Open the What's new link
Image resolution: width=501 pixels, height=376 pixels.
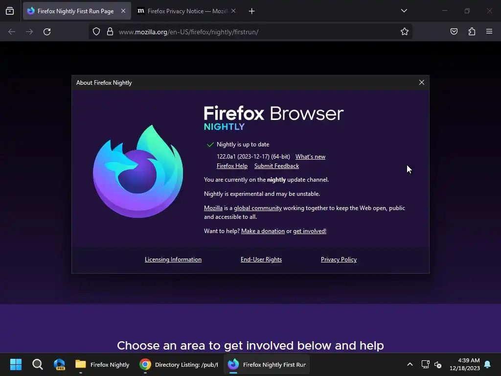pyautogui.click(x=310, y=157)
